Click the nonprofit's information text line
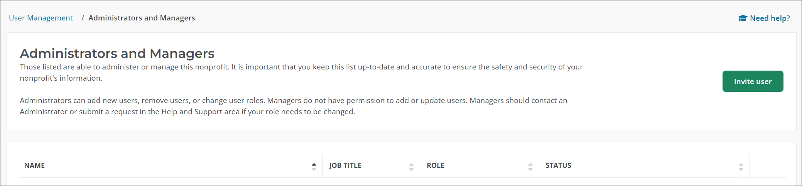Viewport: 802px width, 186px height. click(x=61, y=78)
